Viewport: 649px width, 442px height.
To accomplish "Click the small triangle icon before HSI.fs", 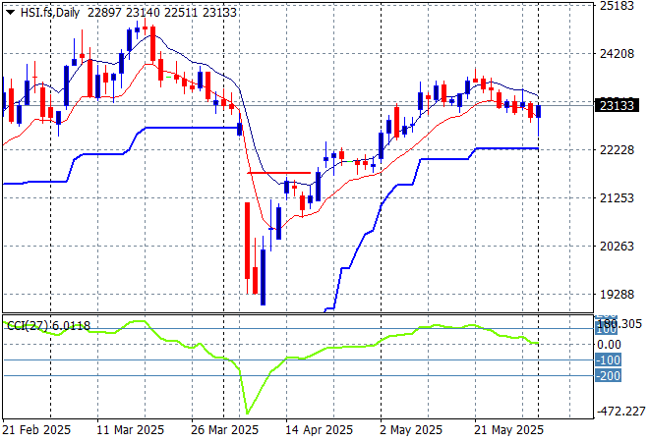I will [11, 11].
